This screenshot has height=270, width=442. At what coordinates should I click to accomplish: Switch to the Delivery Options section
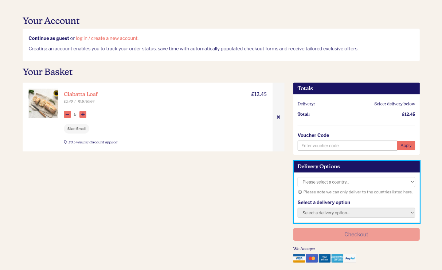318,166
